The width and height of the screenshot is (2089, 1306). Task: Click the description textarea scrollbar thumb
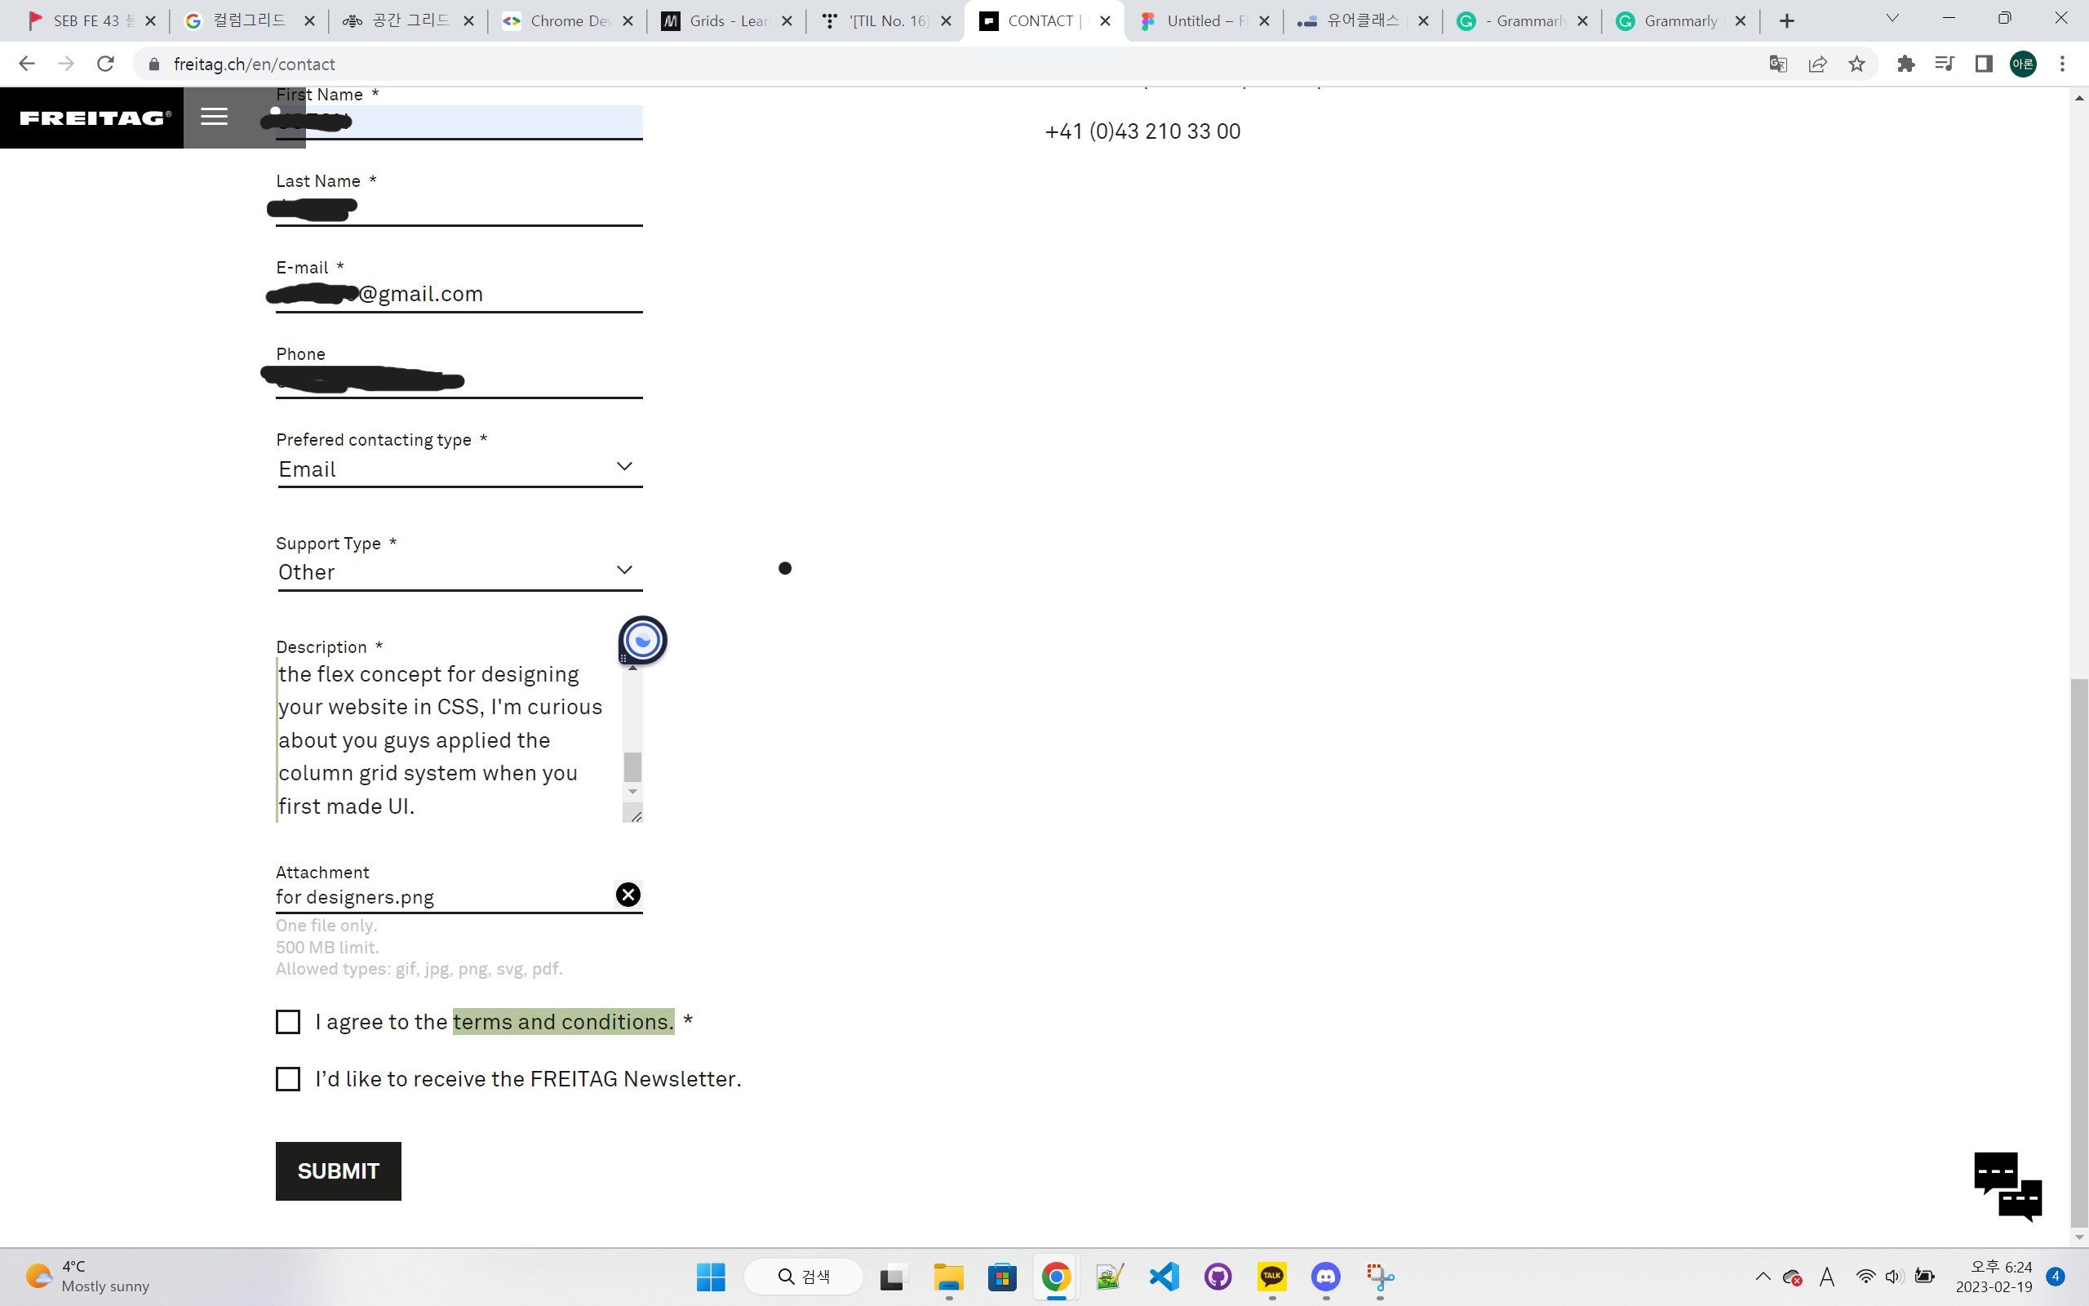pos(632,766)
